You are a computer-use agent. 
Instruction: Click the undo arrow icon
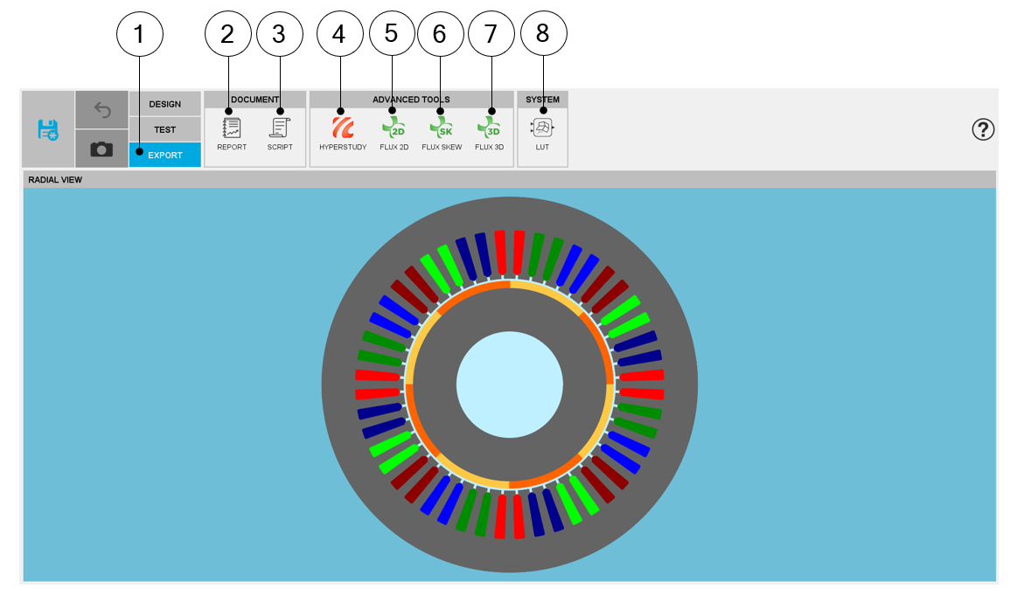click(x=102, y=110)
